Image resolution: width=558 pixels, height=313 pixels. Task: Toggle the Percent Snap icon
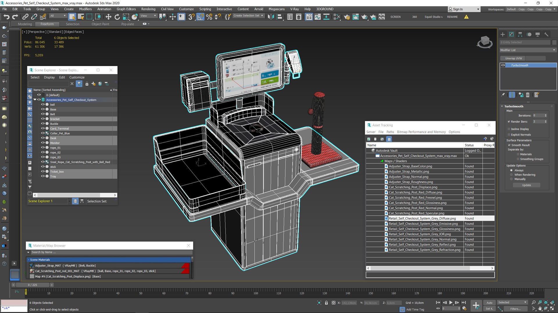pyautogui.click(x=209, y=17)
